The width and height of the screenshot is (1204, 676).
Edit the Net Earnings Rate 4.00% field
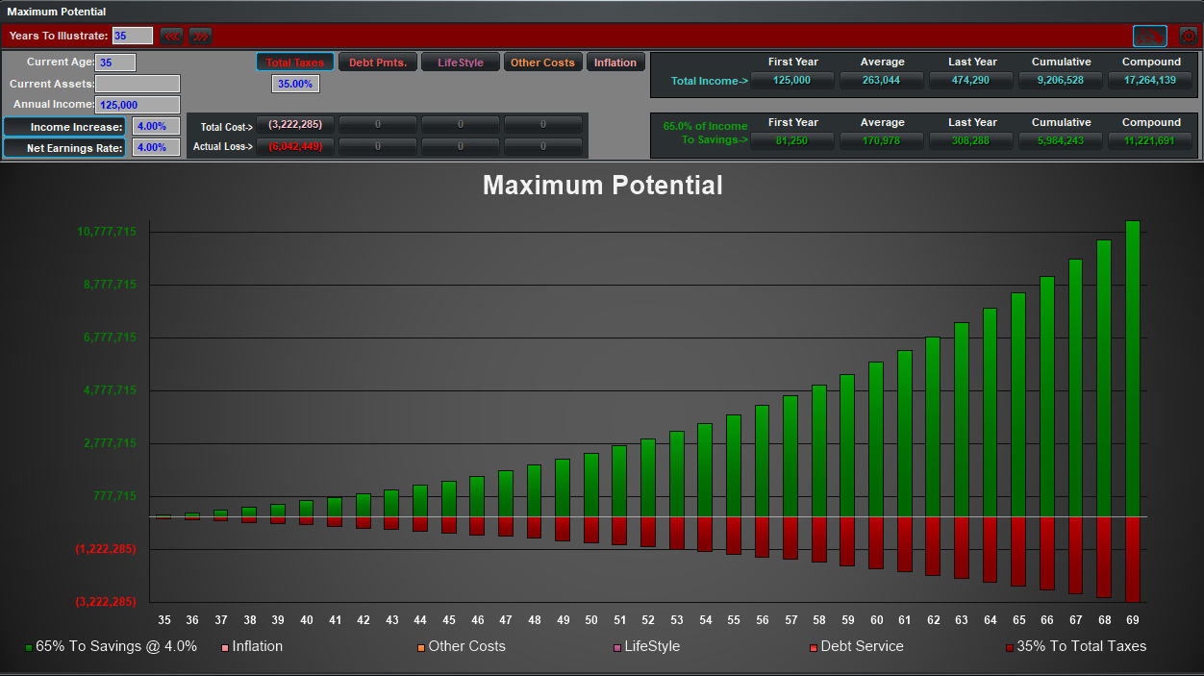[156, 147]
